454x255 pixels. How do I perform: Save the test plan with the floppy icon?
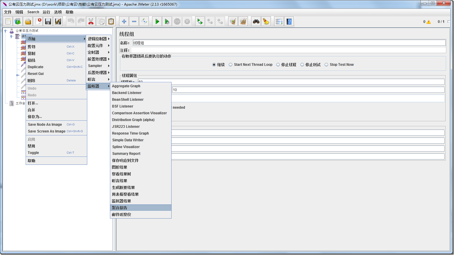click(48, 21)
